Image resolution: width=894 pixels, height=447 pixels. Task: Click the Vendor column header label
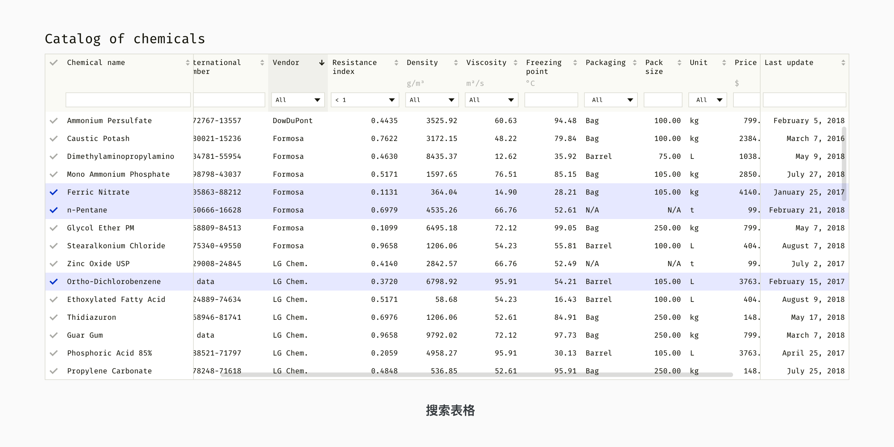[x=286, y=63]
